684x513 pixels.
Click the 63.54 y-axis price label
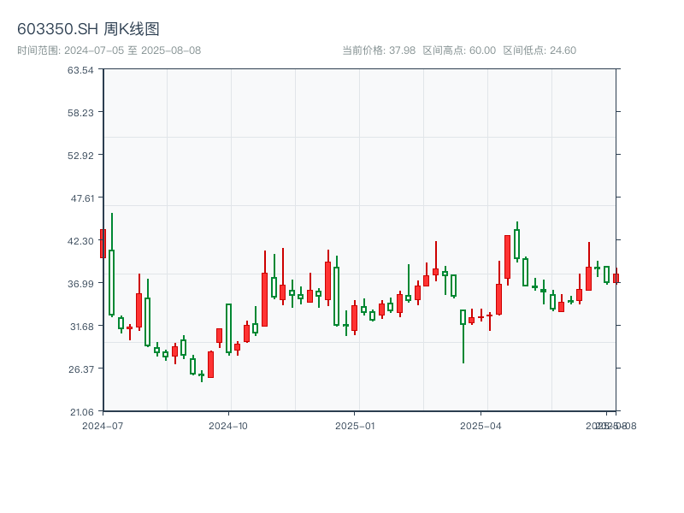coord(80,69)
